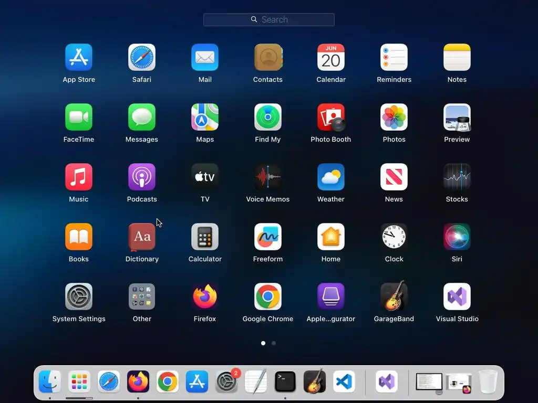Open the App Store in Launchpad

(x=79, y=57)
